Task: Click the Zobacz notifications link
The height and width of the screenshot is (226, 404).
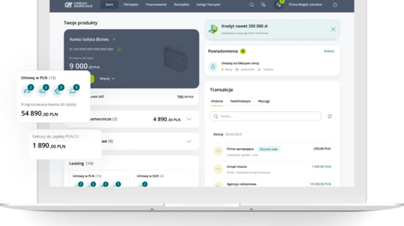Action: (x=329, y=51)
